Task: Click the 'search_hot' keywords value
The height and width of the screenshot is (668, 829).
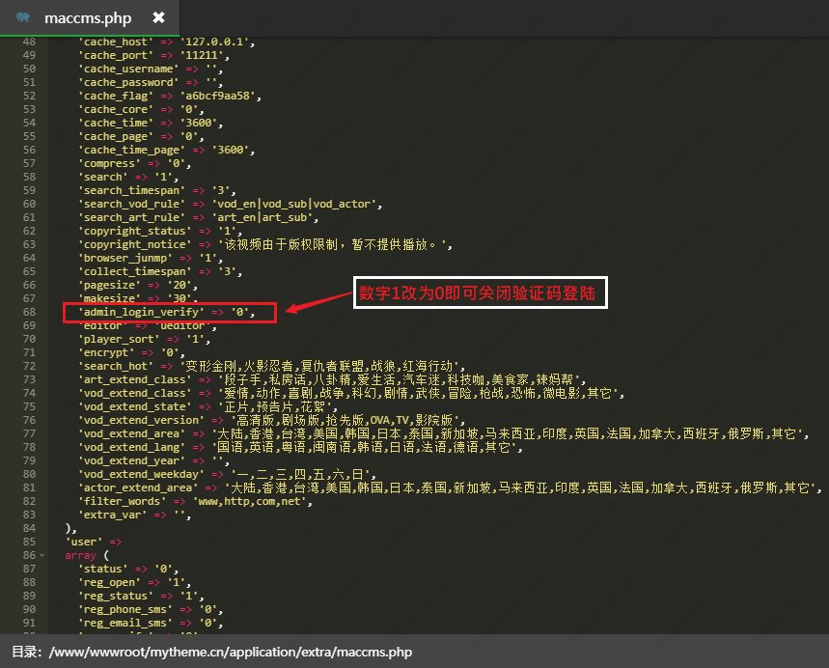Action: coord(320,367)
